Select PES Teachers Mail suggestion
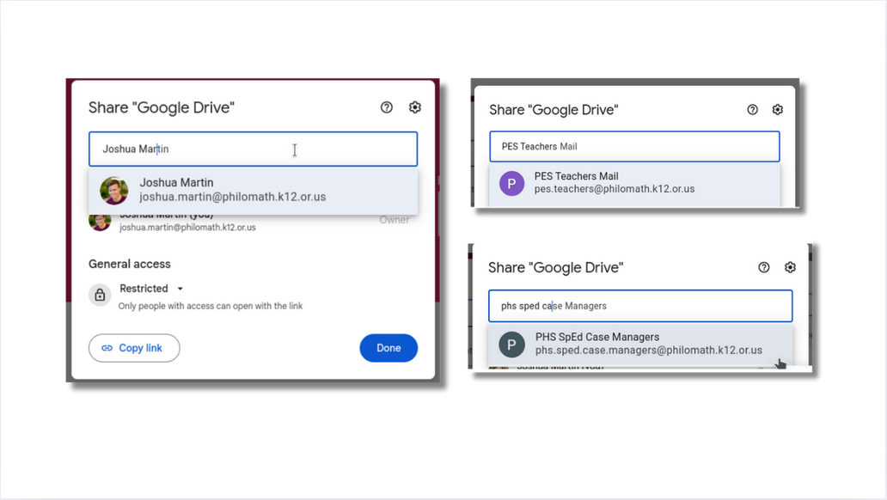Image resolution: width=887 pixels, height=500 pixels. pos(634,183)
